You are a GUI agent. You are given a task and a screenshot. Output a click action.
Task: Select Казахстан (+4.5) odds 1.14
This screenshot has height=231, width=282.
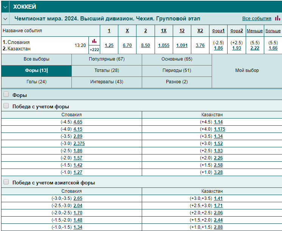click(218, 122)
